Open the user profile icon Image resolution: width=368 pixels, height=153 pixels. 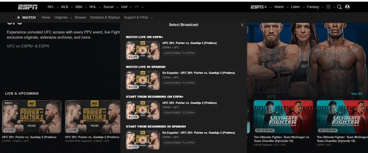(347, 7)
